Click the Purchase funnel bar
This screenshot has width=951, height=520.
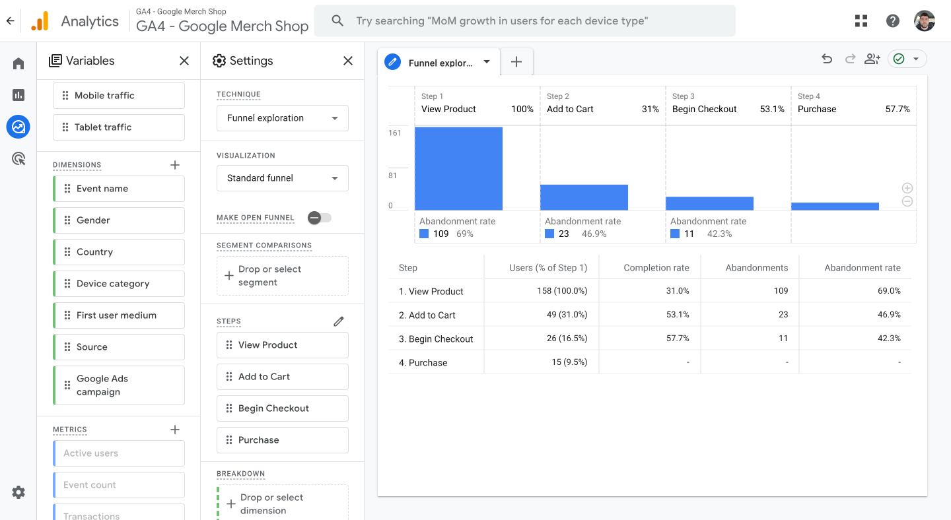(835, 206)
